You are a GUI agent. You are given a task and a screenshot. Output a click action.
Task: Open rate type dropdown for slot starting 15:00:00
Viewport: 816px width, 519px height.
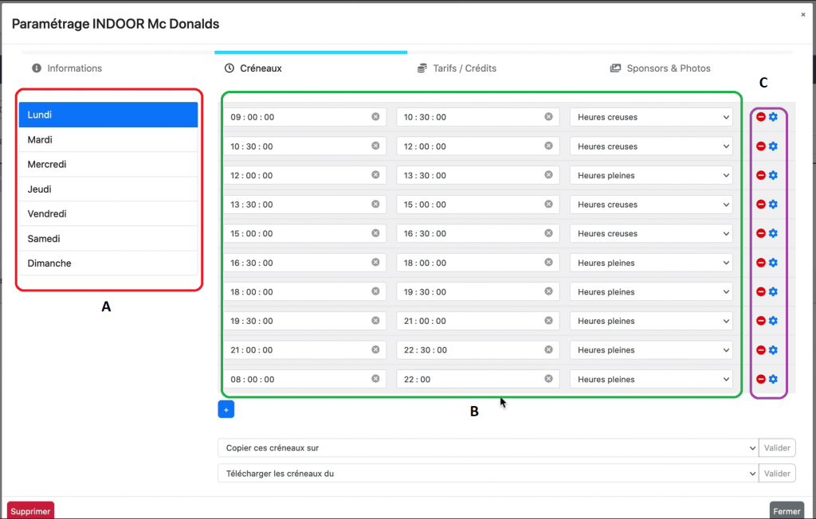(651, 233)
